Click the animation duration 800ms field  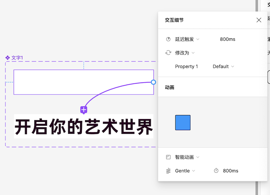pos(231,171)
